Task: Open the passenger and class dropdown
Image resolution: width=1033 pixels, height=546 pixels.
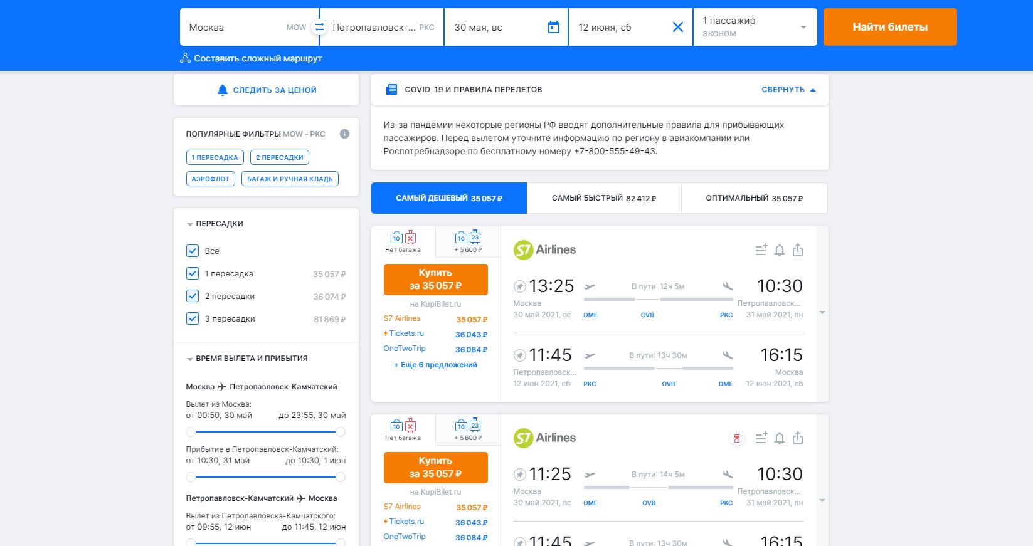Action: click(x=755, y=27)
